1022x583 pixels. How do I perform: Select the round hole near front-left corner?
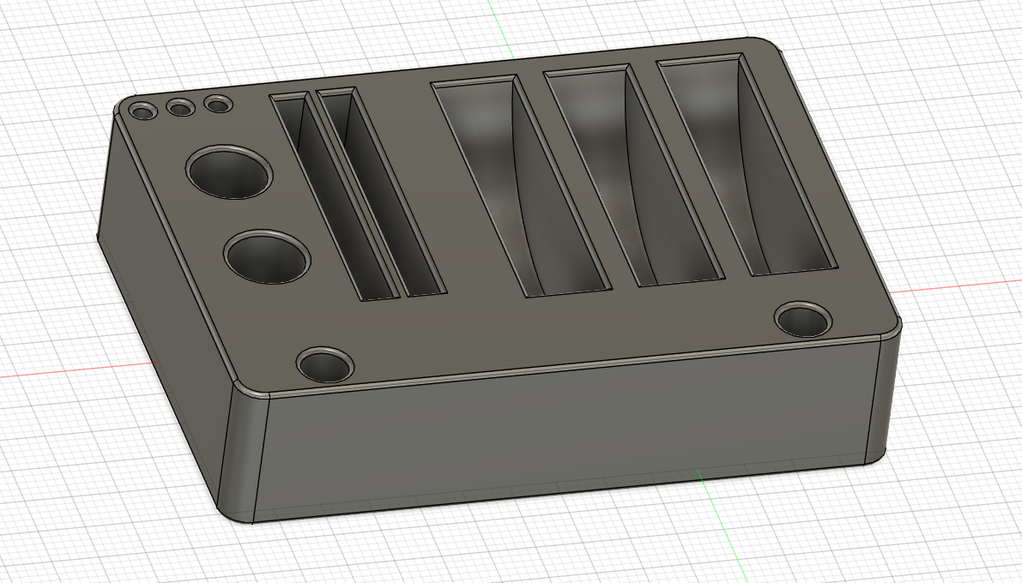coord(325,364)
